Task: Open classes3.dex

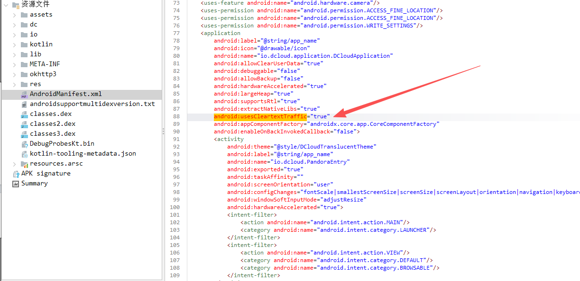Action: [53, 134]
